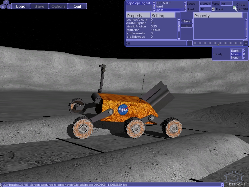Click the NASA logo on the rover
Screen dimensions: 249x187
pyautogui.click(x=123, y=110)
